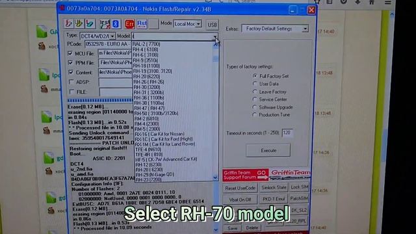Click the model list scrollbar thumb
Image resolution: width=416 pixels, height=234 pixels.
click(x=215, y=58)
